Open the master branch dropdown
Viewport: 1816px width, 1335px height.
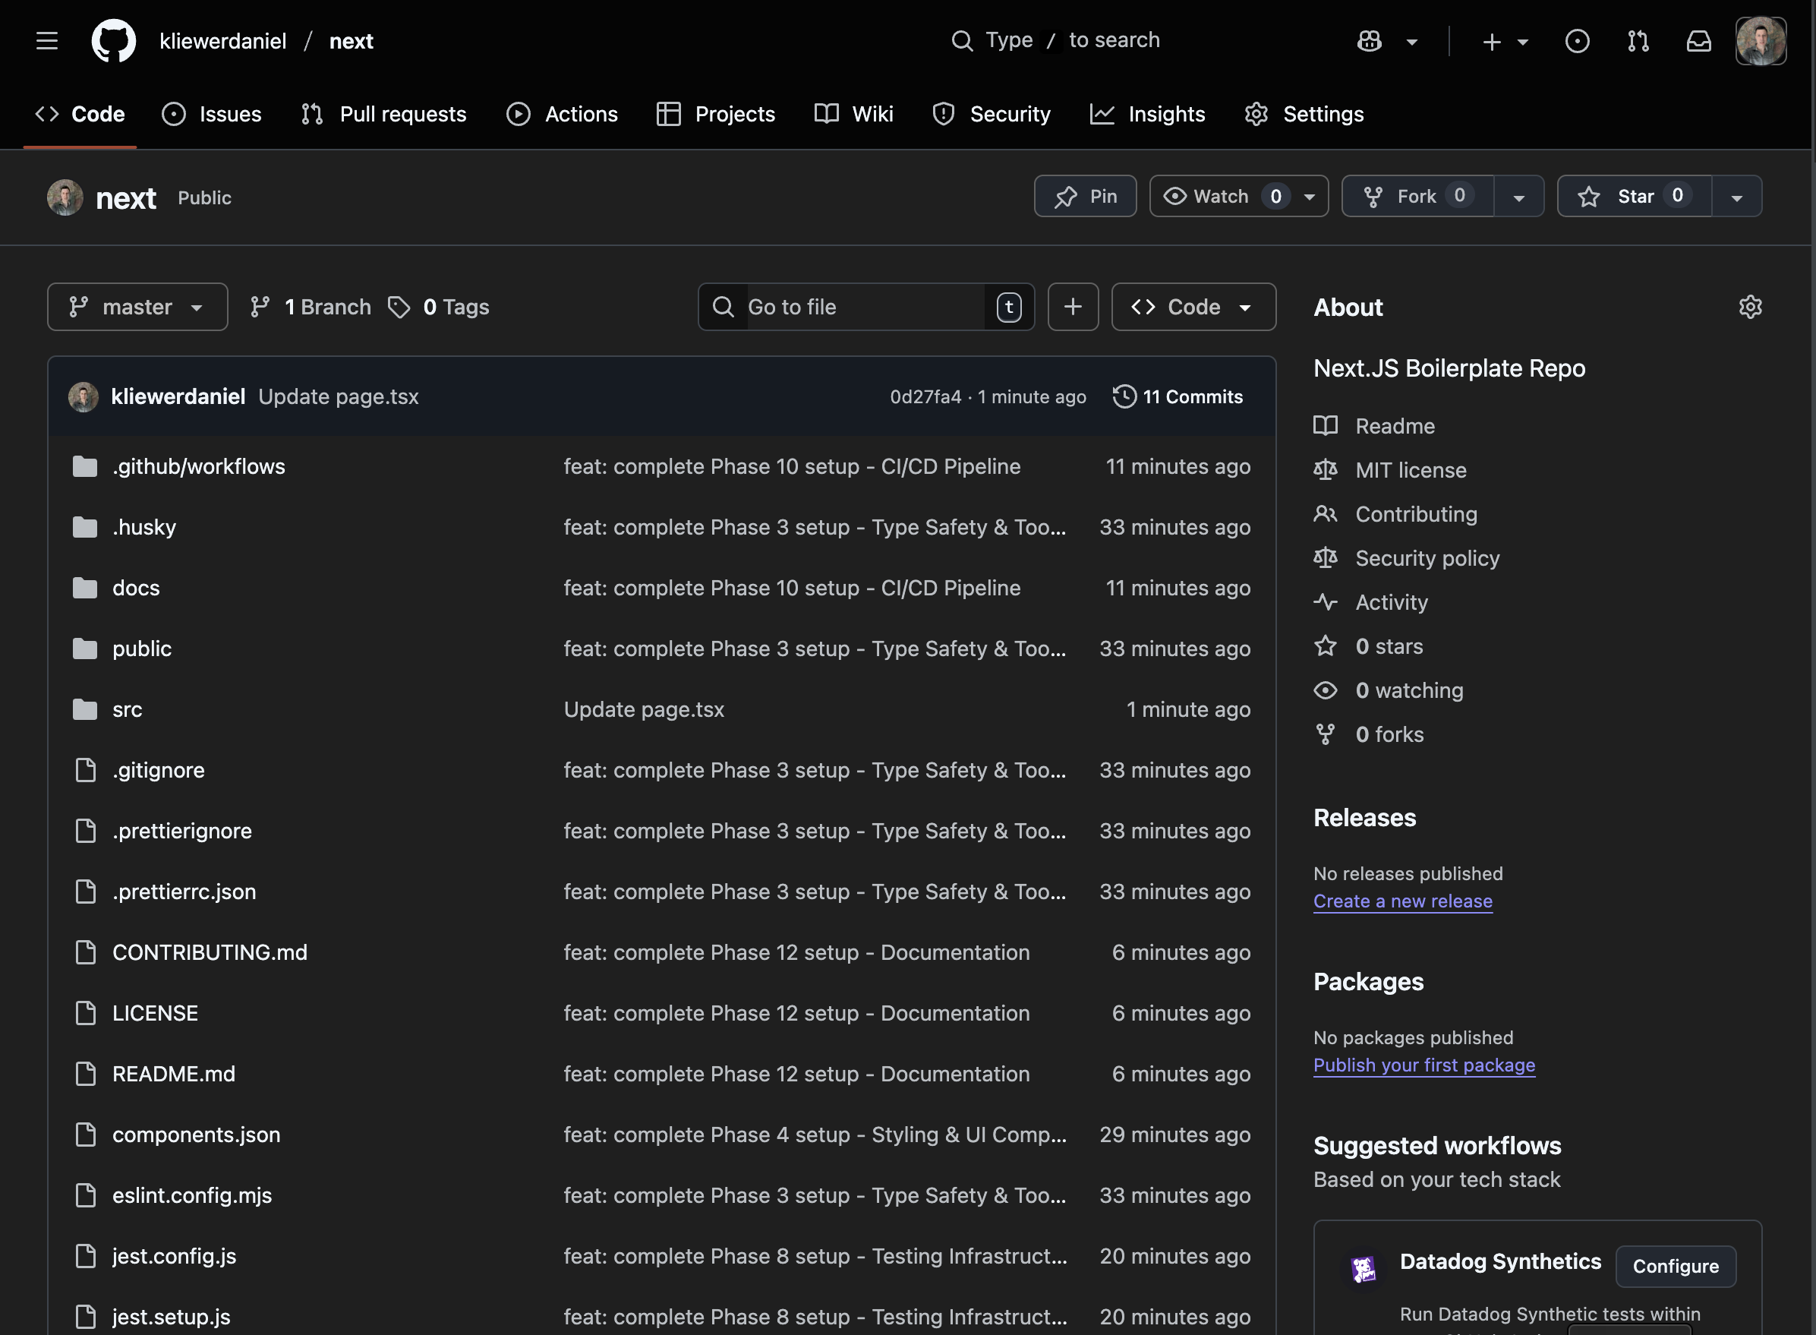point(137,307)
